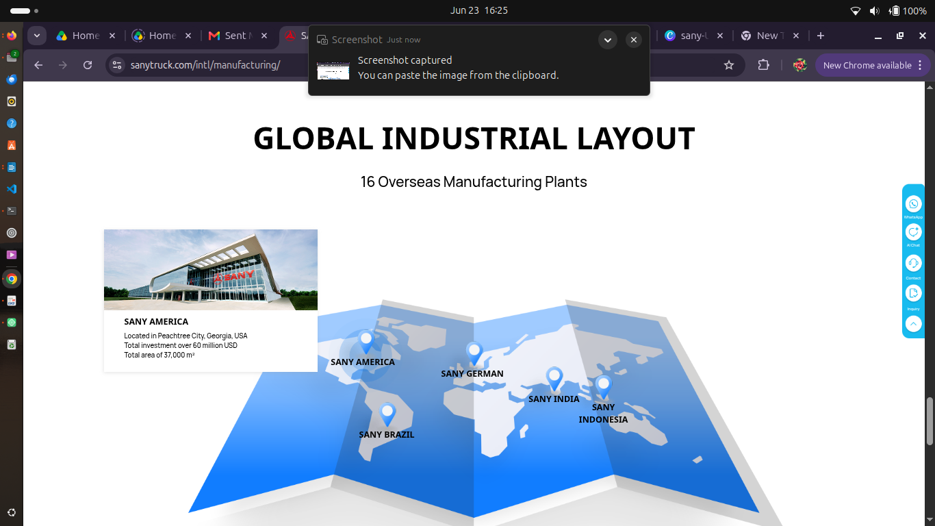Viewport: 935px width, 526px height.
Task: Open the clock and calendar menu
Action: coord(479,10)
